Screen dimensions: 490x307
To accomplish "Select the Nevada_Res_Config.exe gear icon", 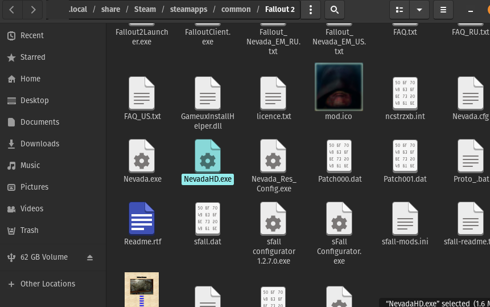I will pyautogui.click(x=273, y=155).
